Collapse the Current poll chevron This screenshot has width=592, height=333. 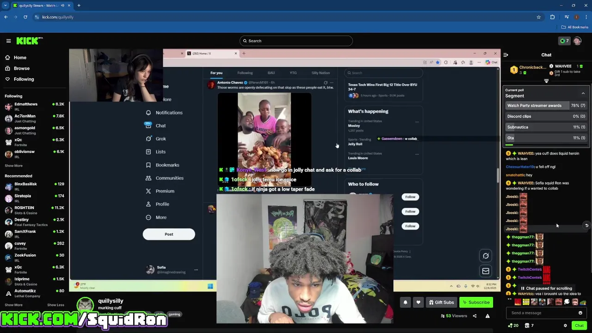point(583,93)
